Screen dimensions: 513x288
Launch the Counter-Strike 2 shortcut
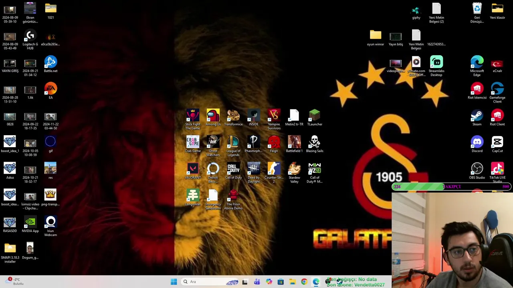pos(274,173)
